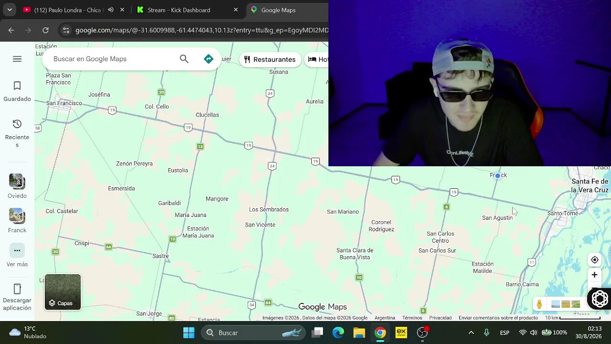Close the Kick Dashboard tab
The image size is (611, 344).
[236, 10]
